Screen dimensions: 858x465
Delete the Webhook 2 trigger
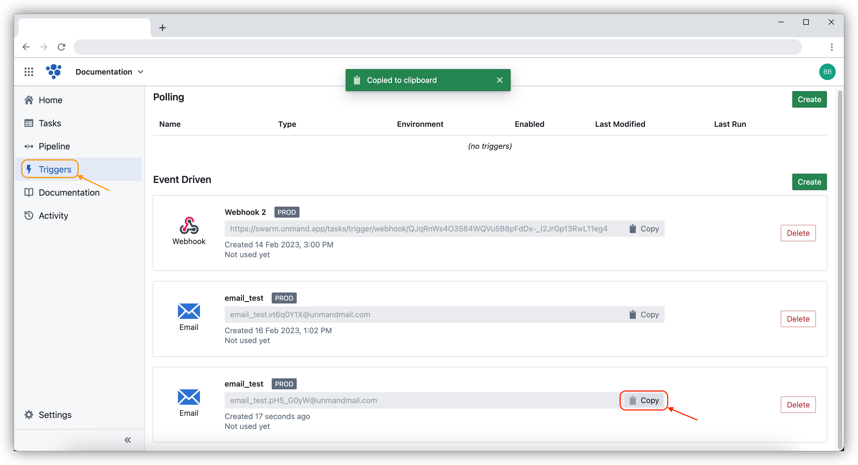[x=798, y=233]
